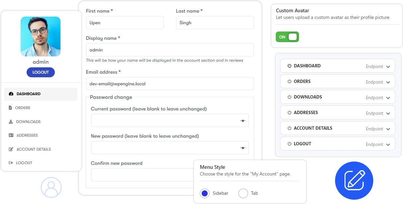Expand the ORDERS endpoint chevron
This screenshot has width=403, height=204.
click(388, 82)
